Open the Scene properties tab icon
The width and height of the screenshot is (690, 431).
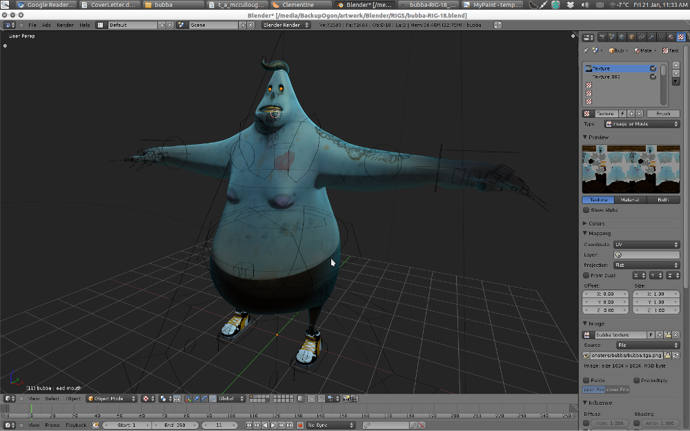click(x=611, y=37)
